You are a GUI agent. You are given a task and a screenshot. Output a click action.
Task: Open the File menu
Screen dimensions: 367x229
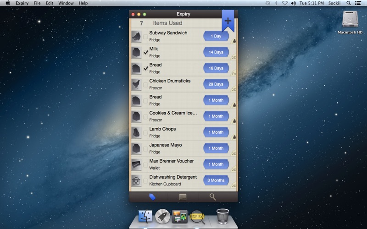click(x=37, y=3)
